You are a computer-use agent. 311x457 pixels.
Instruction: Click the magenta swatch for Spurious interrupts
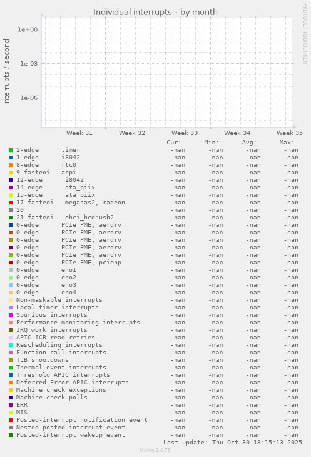(x=11, y=315)
